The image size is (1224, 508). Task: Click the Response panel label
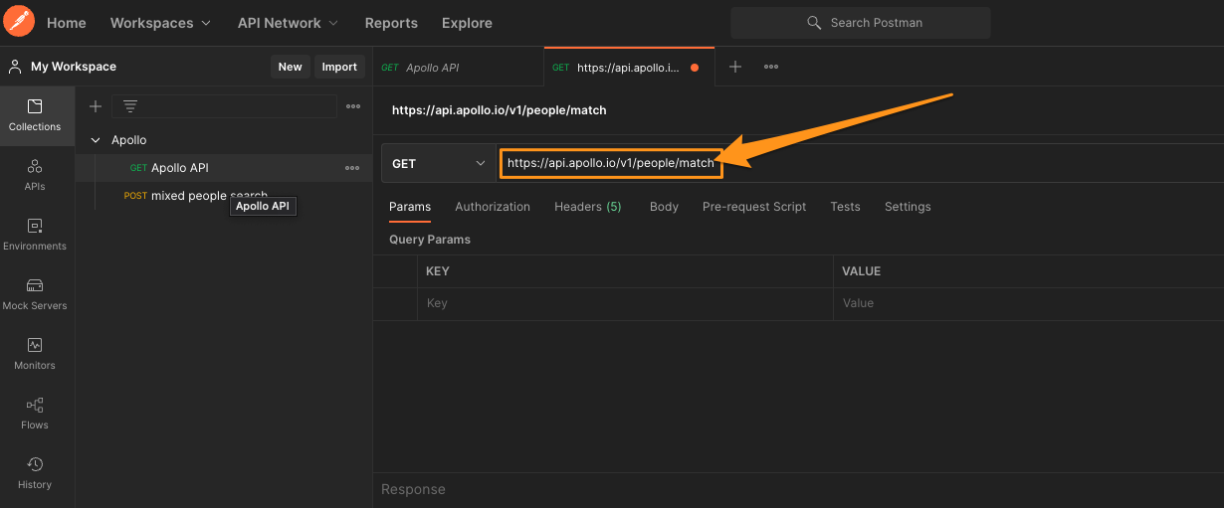tap(413, 489)
